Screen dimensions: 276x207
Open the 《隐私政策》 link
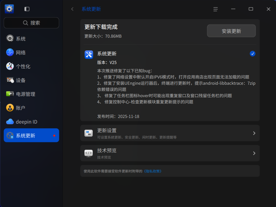click(x=153, y=171)
